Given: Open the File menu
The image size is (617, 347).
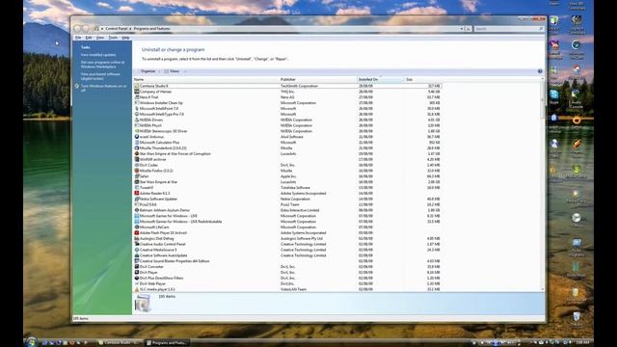Looking at the screenshot, I should pyautogui.click(x=78, y=38).
